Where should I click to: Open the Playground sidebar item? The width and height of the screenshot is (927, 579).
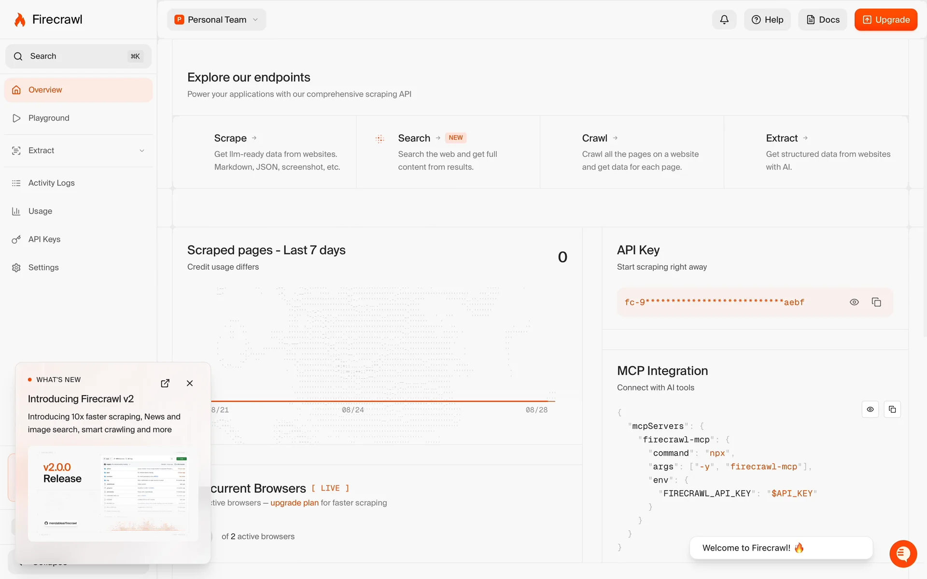click(x=49, y=118)
